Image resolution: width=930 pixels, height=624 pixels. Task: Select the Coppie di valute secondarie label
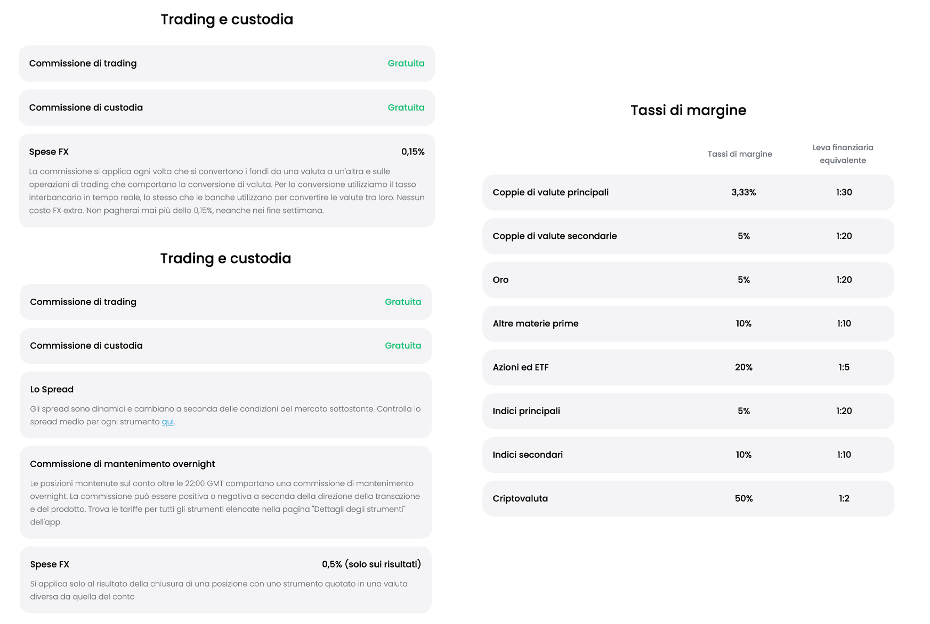554,236
